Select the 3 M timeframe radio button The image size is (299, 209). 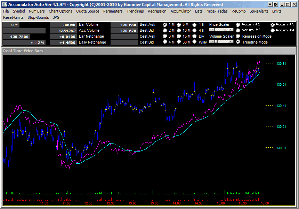pos(165,36)
